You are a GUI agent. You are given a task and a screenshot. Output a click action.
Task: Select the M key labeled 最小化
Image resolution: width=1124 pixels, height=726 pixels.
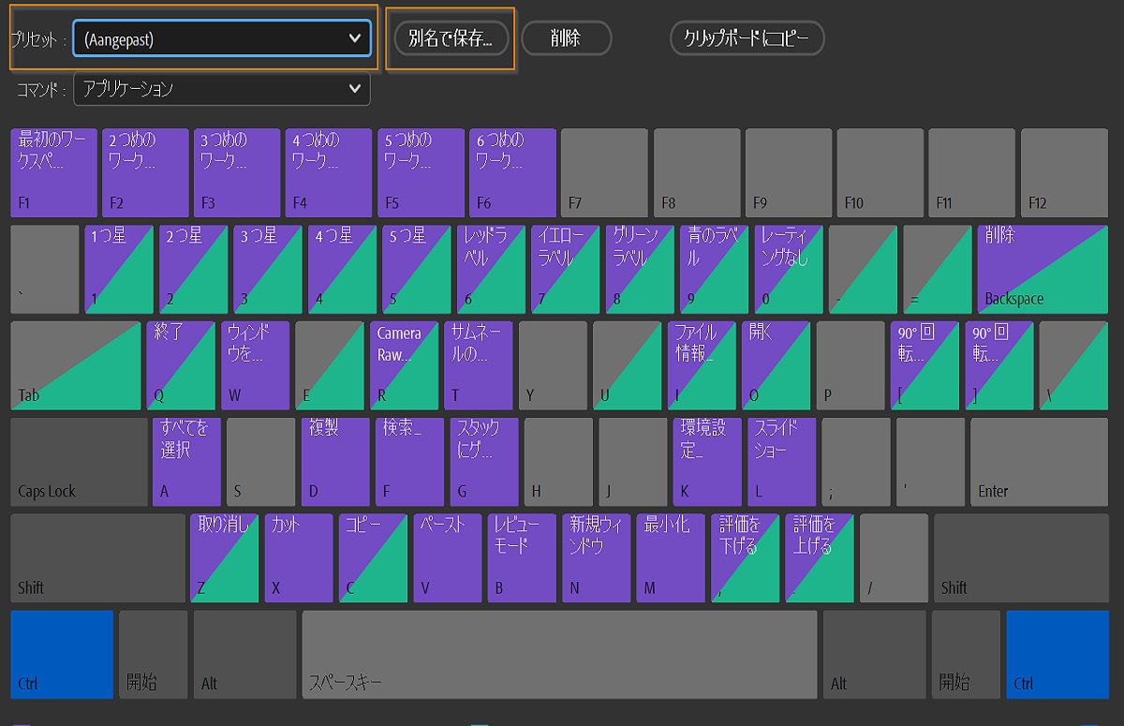672,558
